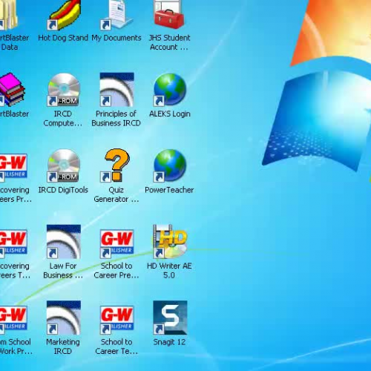Open the JHS Student Account toolbox icon

pos(169,14)
